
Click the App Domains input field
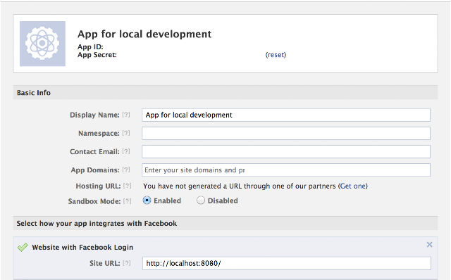(x=286, y=170)
